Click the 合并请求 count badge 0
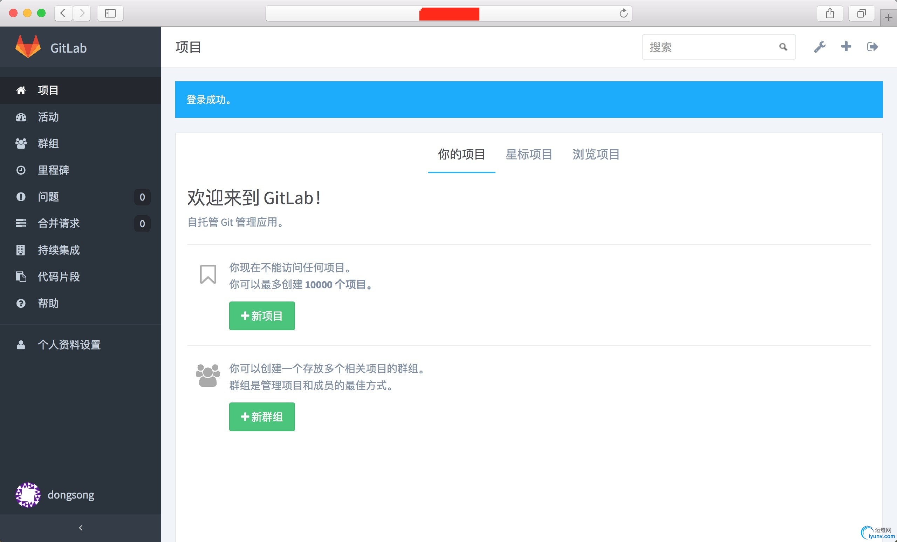This screenshot has height=542, width=897. [x=142, y=224]
